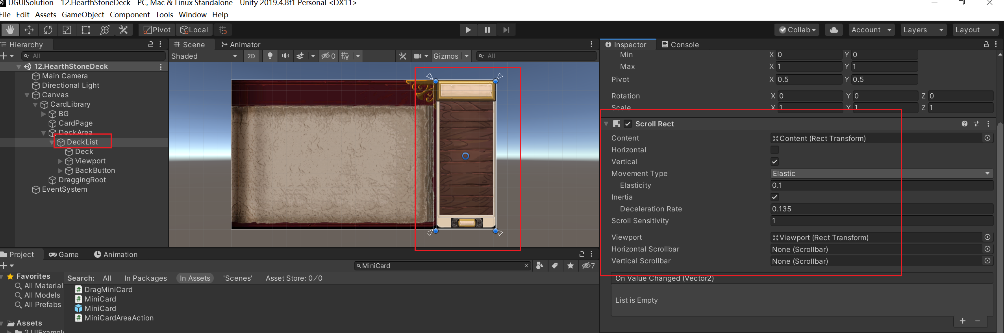Toggle scene audio speaker

[285, 56]
